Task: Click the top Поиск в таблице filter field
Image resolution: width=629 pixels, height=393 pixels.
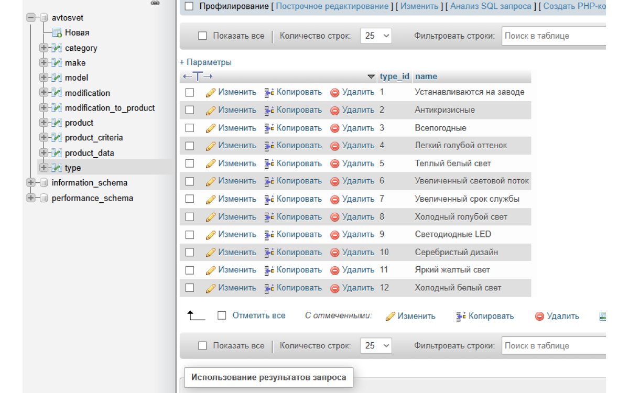Action: click(553, 36)
